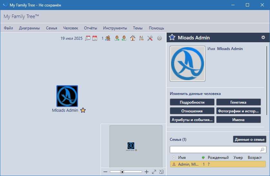Screen dimensions: 270x176
Task: Click the Отношения button
Action: pos(192,111)
